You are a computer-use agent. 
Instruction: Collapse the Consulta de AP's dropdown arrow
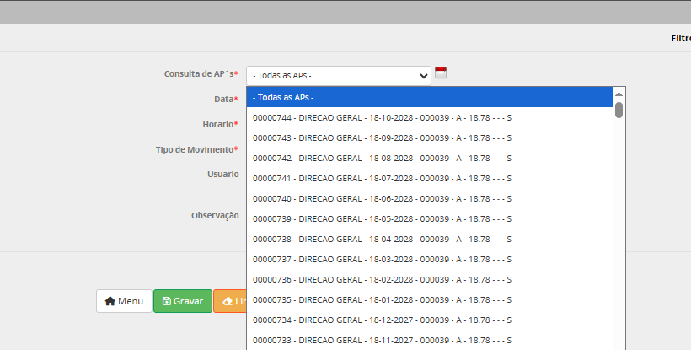tap(423, 75)
